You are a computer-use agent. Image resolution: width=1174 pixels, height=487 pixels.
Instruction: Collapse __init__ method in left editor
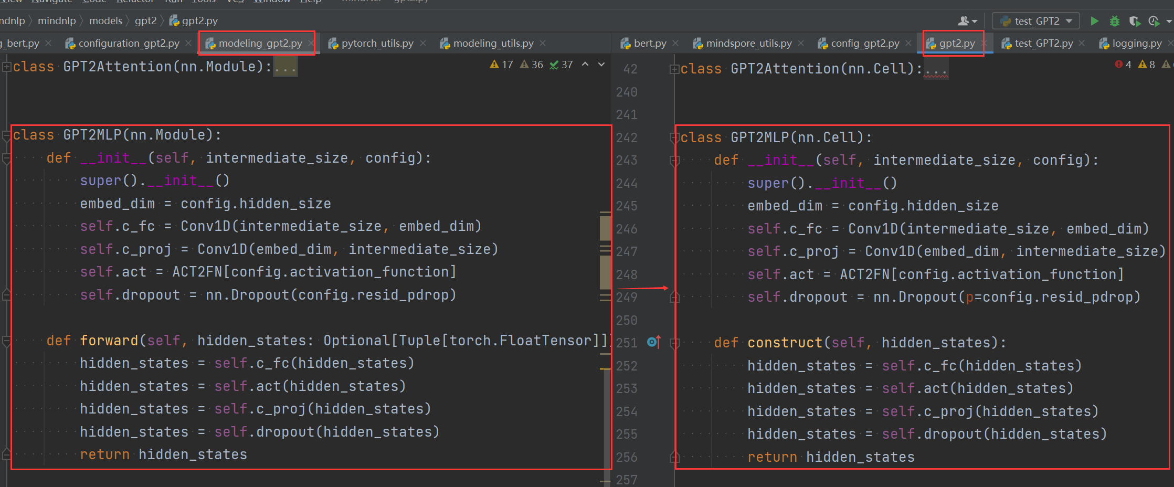6,158
